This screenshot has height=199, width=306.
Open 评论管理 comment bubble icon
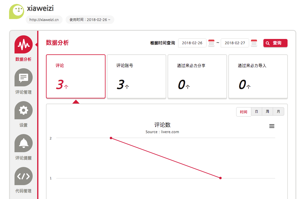[23, 77]
